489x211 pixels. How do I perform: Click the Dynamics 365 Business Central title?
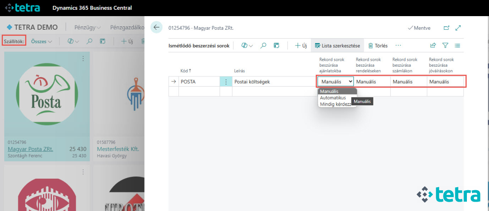click(x=92, y=8)
